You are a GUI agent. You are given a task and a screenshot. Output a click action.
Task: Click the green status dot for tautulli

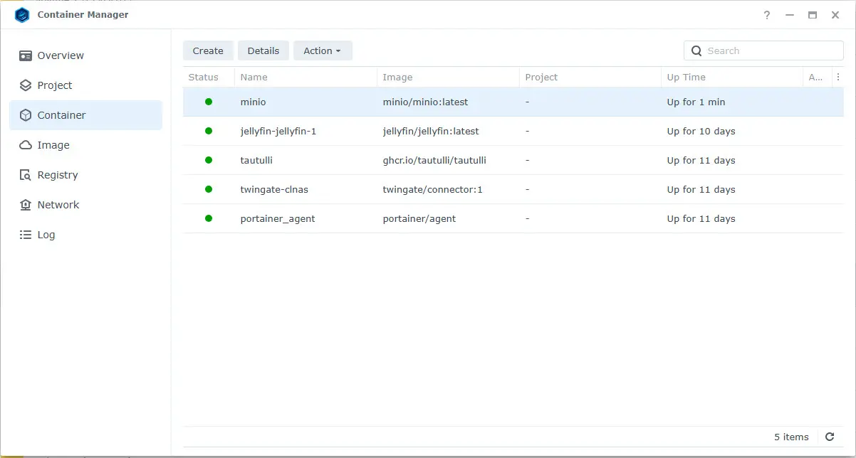[x=209, y=160]
